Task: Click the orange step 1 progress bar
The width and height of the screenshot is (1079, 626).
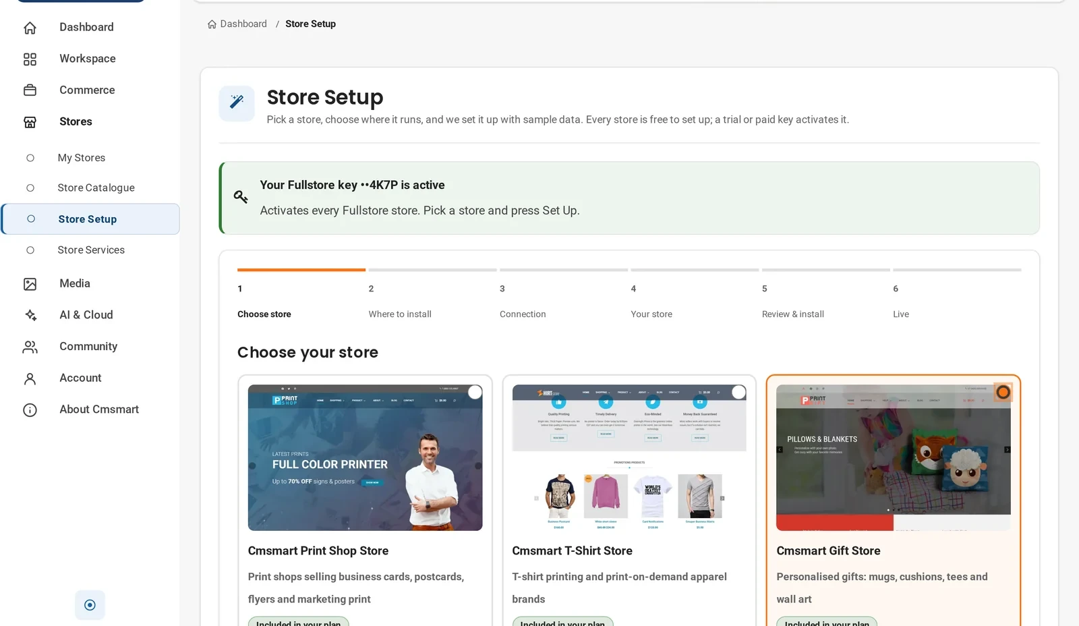Action: pyautogui.click(x=301, y=270)
